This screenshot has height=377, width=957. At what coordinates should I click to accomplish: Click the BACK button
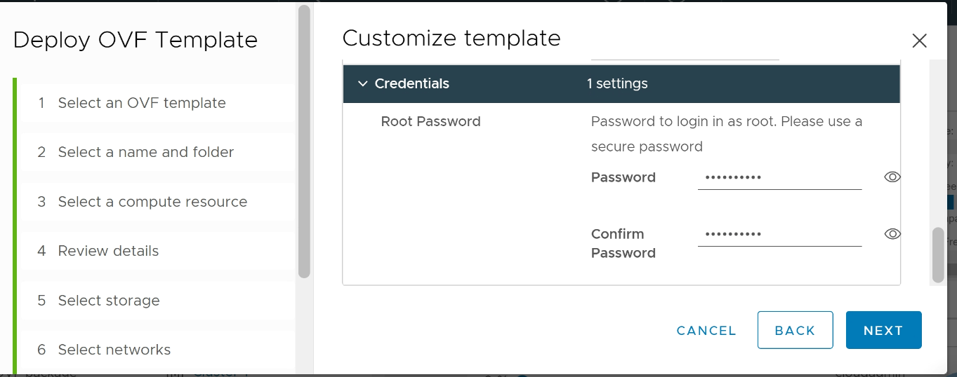click(795, 331)
